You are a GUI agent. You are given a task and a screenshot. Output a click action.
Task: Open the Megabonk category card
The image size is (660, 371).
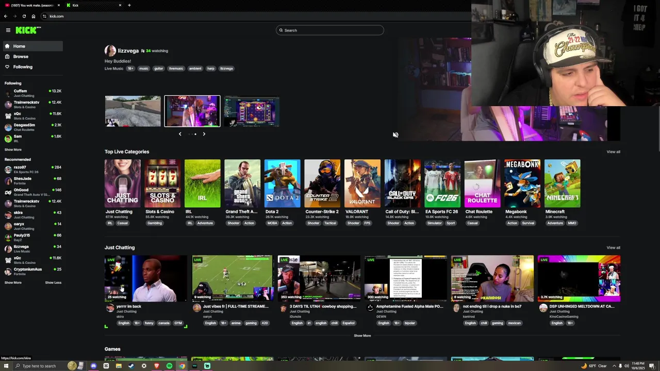(x=522, y=183)
